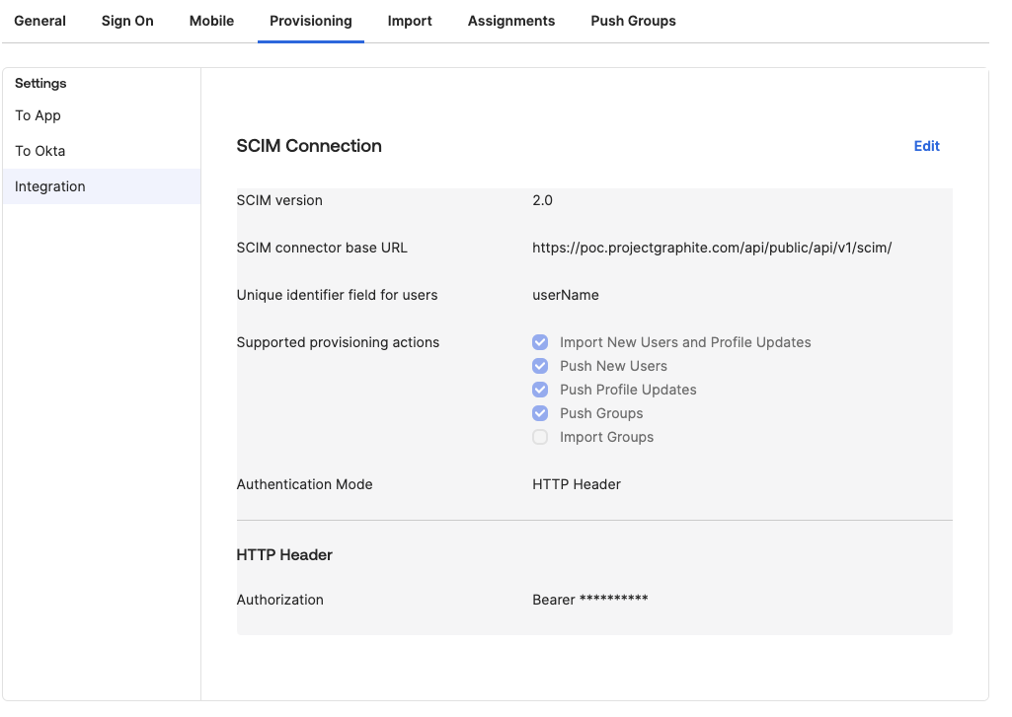Toggle Push New Users checkbox
The height and width of the screenshot is (717, 1012).
click(x=540, y=366)
